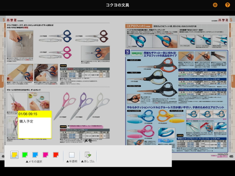Click the コクヨの文具 title text
Image resolution: width=235 pixels, height=176 pixels.
[x=117, y=5]
